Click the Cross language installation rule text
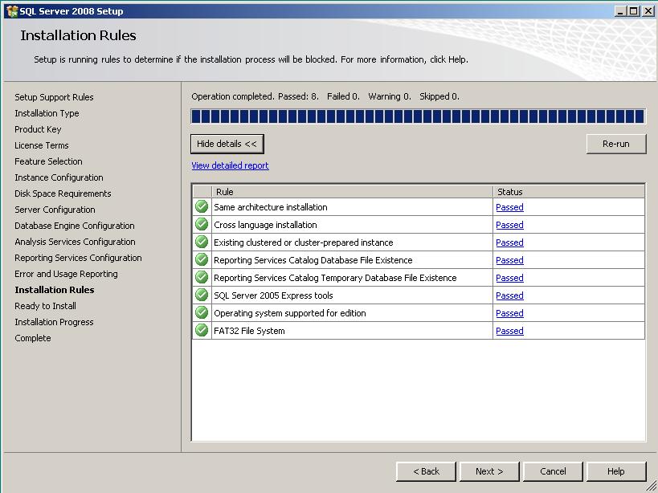 [x=265, y=225]
